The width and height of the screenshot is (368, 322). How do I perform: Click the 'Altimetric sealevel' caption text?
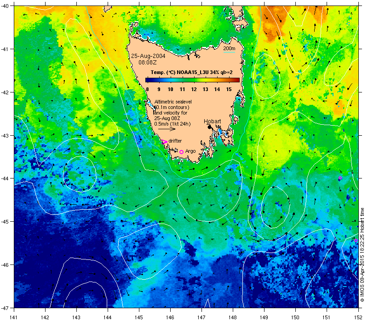click(x=173, y=102)
